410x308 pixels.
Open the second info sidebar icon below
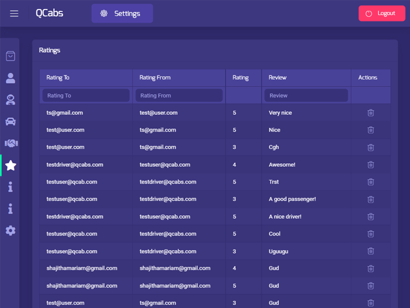point(10,209)
